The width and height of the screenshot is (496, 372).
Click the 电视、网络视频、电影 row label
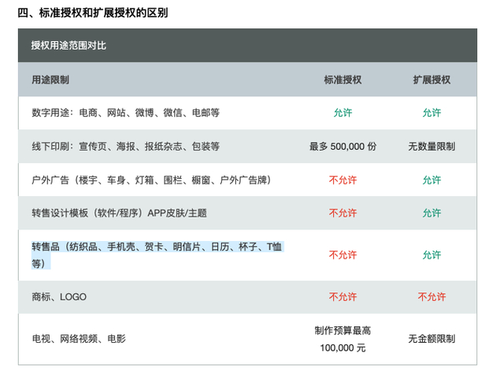(79, 339)
